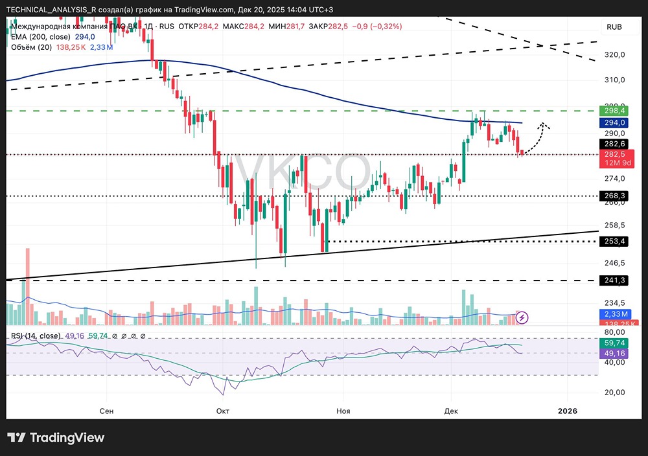Click the TradingView.com text in the header
This screenshot has width=648, height=456.
203,10
